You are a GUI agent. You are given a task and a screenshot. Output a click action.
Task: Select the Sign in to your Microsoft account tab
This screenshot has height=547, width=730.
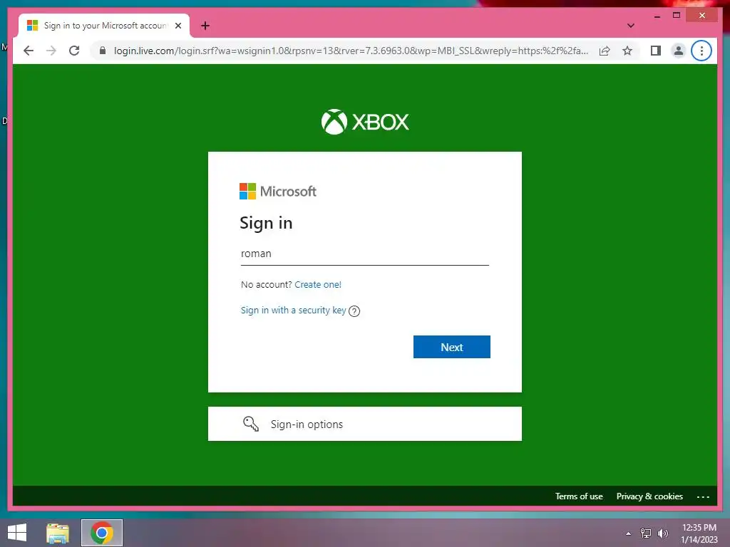(x=104, y=26)
